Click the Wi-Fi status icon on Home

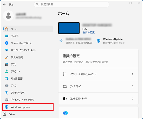61,41
